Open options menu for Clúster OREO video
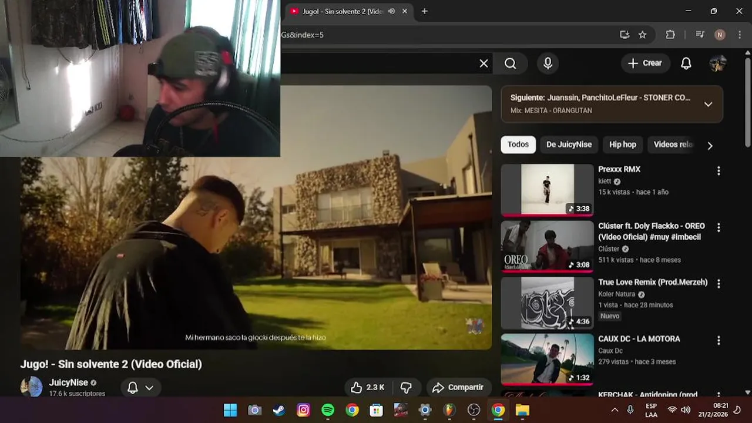The height and width of the screenshot is (423, 752). tap(719, 227)
